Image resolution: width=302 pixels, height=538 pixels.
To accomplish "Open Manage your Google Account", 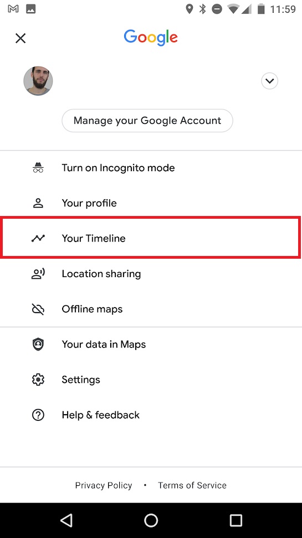I will (x=147, y=120).
